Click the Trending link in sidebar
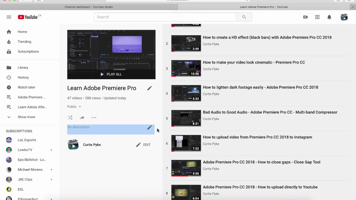This screenshot has width=356, height=200. click(x=24, y=42)
